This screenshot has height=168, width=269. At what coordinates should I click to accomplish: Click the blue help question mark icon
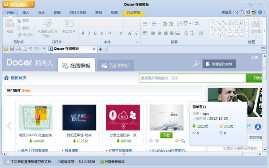click(260, 12)
